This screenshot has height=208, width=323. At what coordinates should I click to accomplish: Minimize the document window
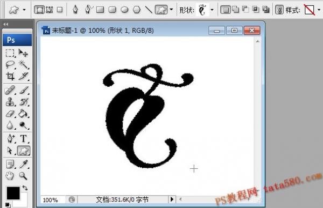point(216,31)
